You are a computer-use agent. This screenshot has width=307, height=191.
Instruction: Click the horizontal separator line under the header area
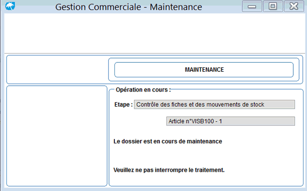(155, 53)
